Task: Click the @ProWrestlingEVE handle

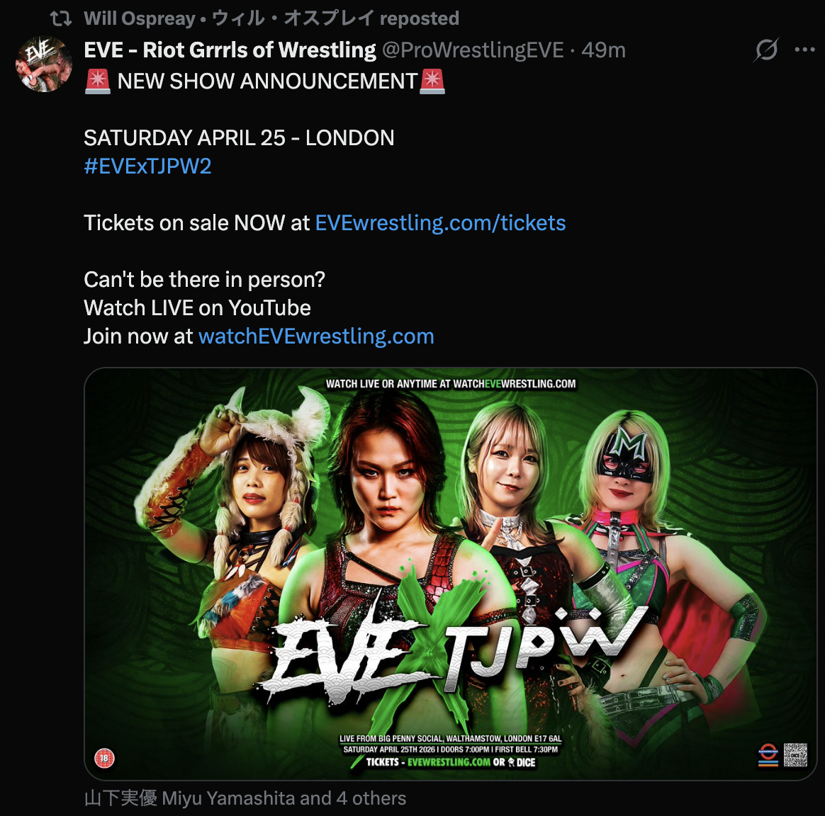Action: (x=473, y=50)
